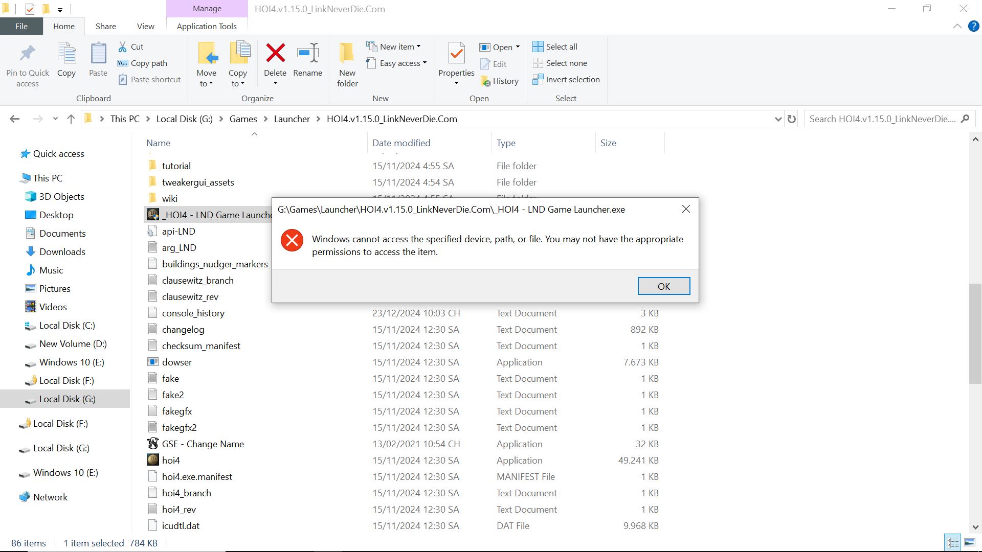Click the red Delete icon in ribbon
The width and height of the screenshot is (982, 552).
tap(275, 53)
